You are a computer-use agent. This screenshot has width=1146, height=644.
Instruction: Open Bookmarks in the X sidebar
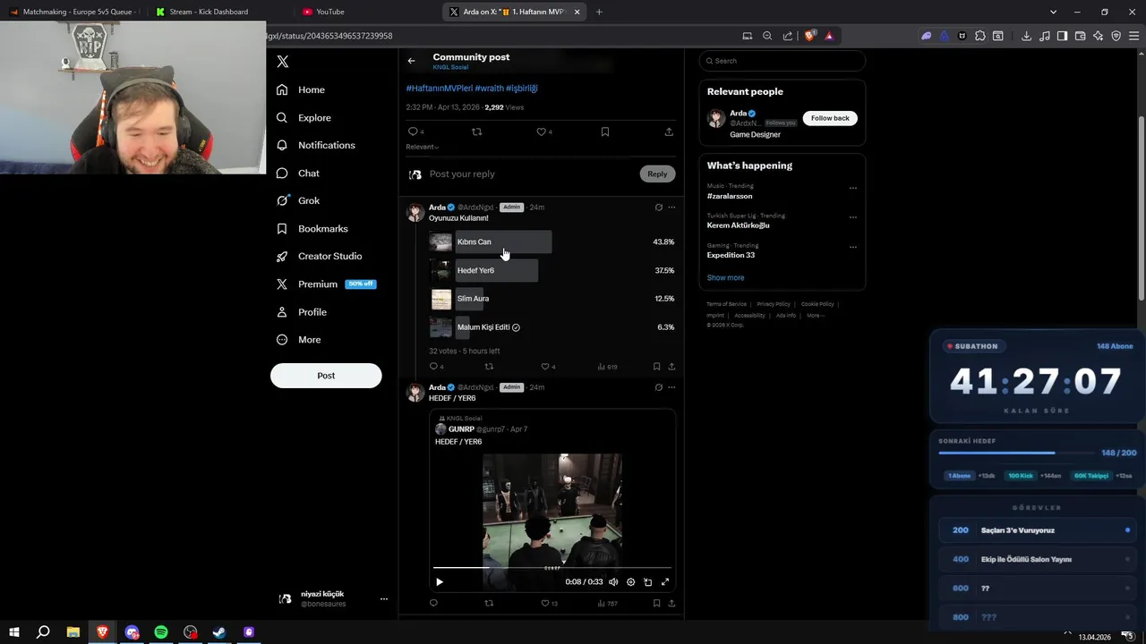(312, 228)
